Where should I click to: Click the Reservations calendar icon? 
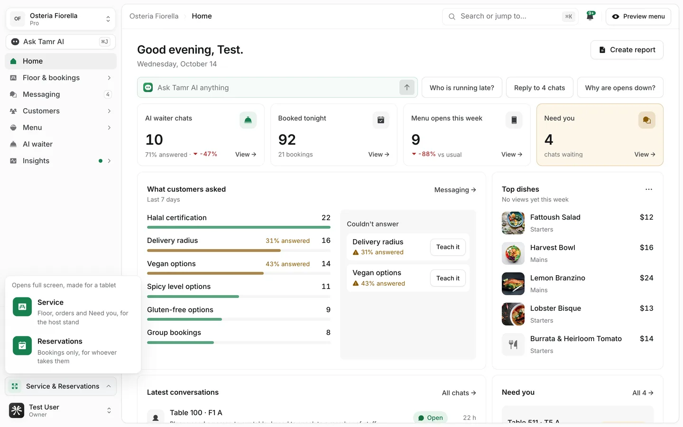[22, 346]
